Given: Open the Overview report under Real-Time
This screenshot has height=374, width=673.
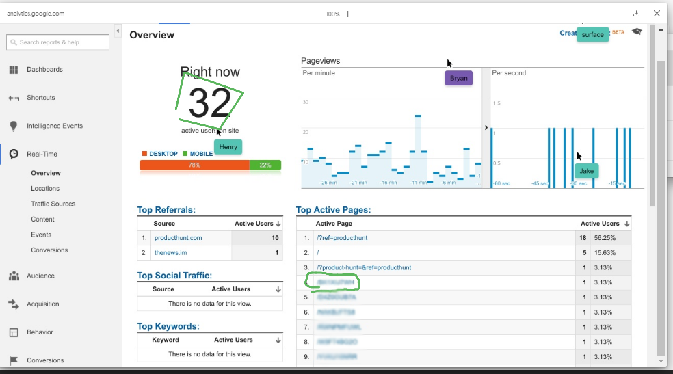Looking at the screenshot, I should pyautogui.click(x=46, y=173).
